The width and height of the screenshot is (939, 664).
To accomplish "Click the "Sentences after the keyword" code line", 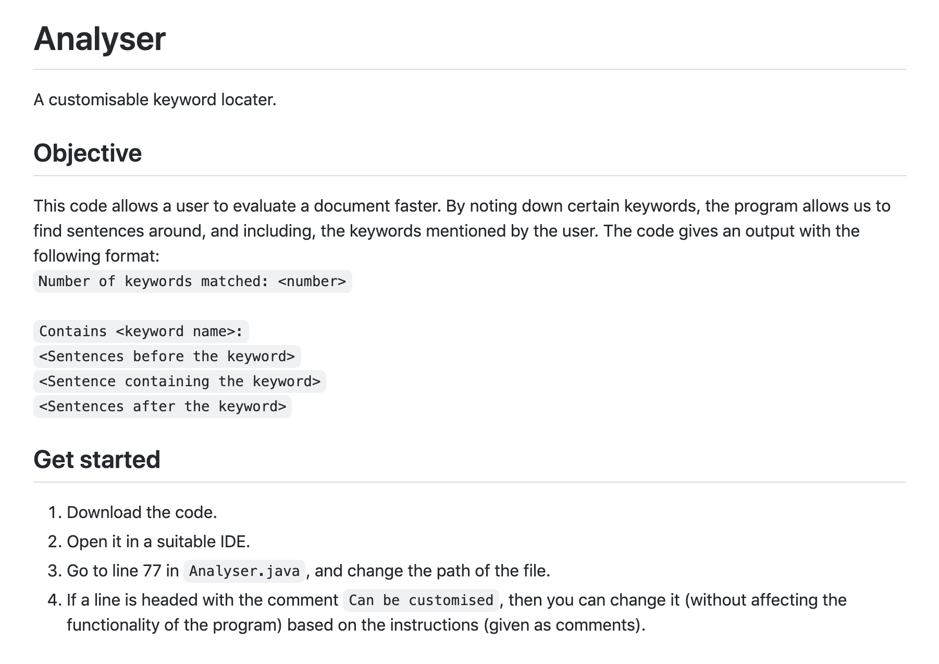I will 163,407.
